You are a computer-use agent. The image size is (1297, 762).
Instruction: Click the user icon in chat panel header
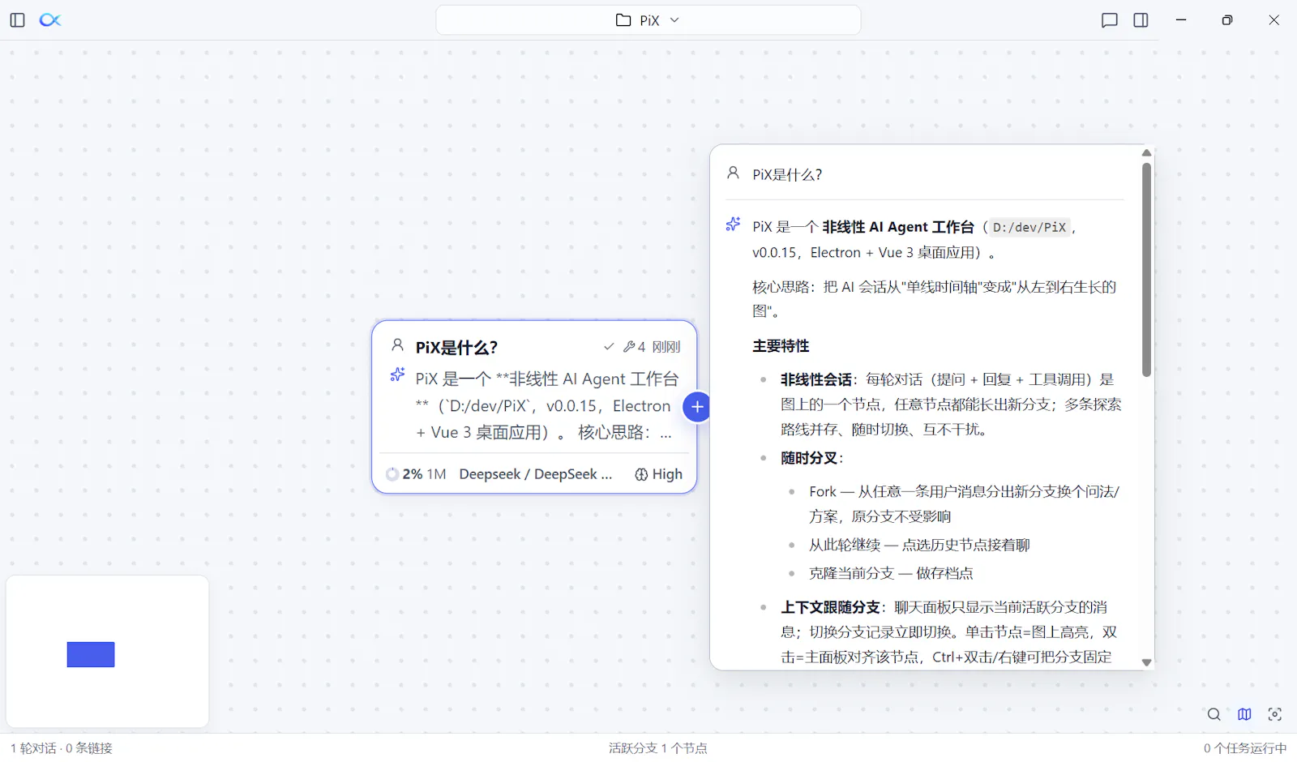click(x=733, y=173)
